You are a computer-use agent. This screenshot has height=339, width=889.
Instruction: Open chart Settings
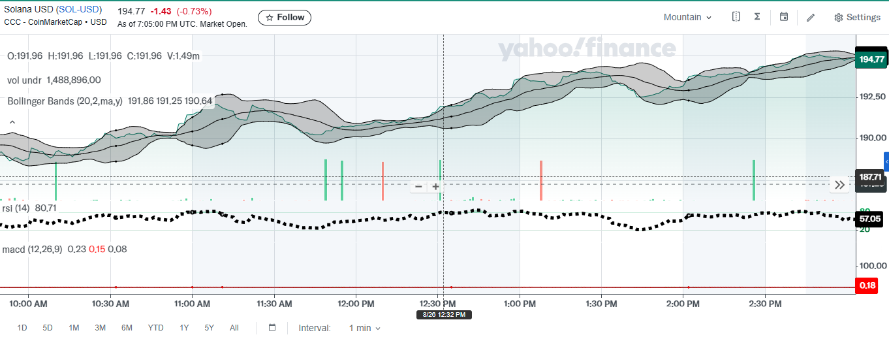[x=858, y=18]
